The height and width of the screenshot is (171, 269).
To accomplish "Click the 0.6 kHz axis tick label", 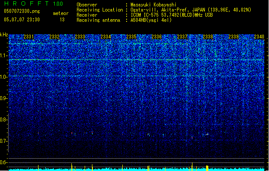I will (x=3, y=162).
